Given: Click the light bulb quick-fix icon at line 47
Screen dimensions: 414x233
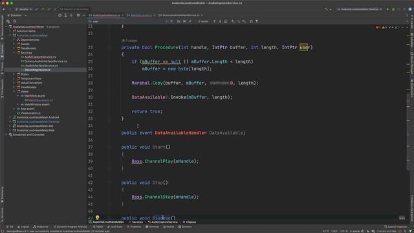Looking at the screenshot, I should point(97,217).
